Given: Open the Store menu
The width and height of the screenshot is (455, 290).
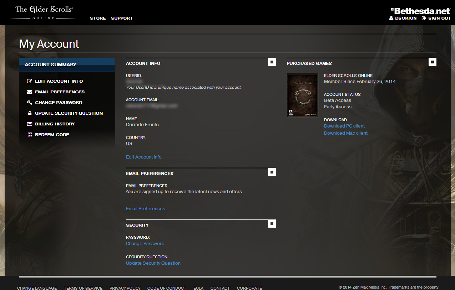Looking at the screenshot, I should coord(98,18).
